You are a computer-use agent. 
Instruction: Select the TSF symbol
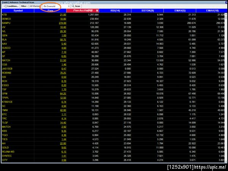point(4,89)
